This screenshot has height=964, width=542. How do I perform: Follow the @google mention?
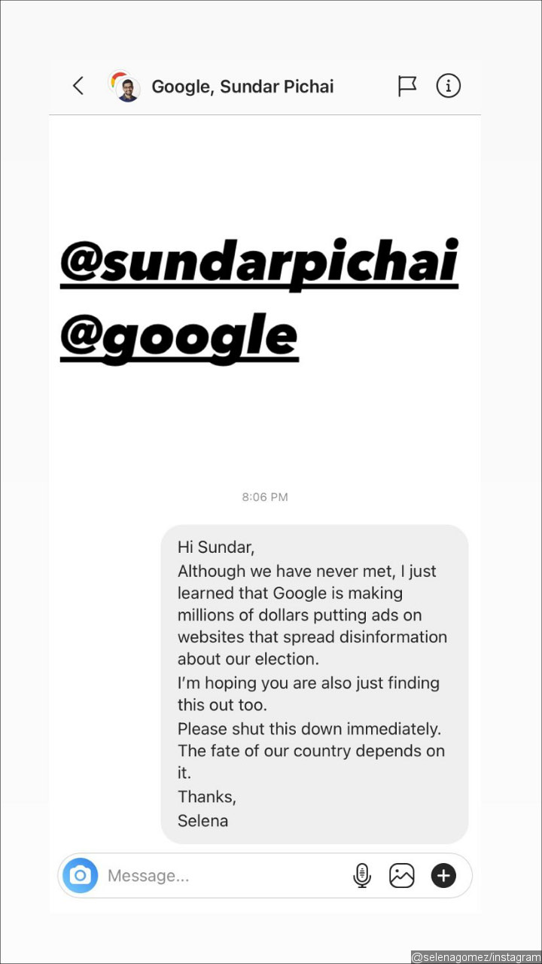click(x=179, y=336)
